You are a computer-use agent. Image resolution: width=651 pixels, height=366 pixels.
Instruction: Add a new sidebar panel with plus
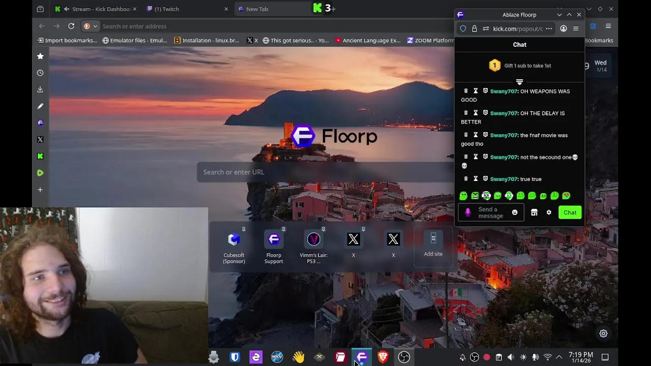(x=40, y=190)
